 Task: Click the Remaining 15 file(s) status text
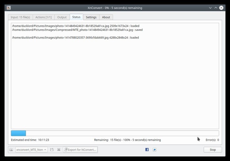(127, 140)
